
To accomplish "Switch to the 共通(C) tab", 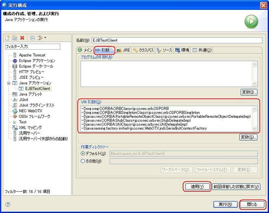I will 202,50.
